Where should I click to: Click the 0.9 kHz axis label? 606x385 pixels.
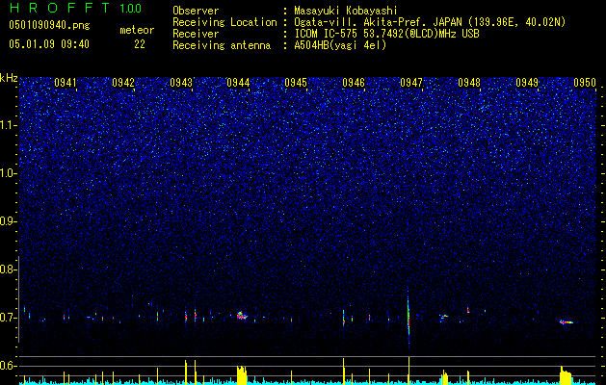tap(9, 221)
